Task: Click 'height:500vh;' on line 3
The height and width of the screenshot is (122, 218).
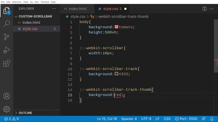Action: (x=104, y=33)
